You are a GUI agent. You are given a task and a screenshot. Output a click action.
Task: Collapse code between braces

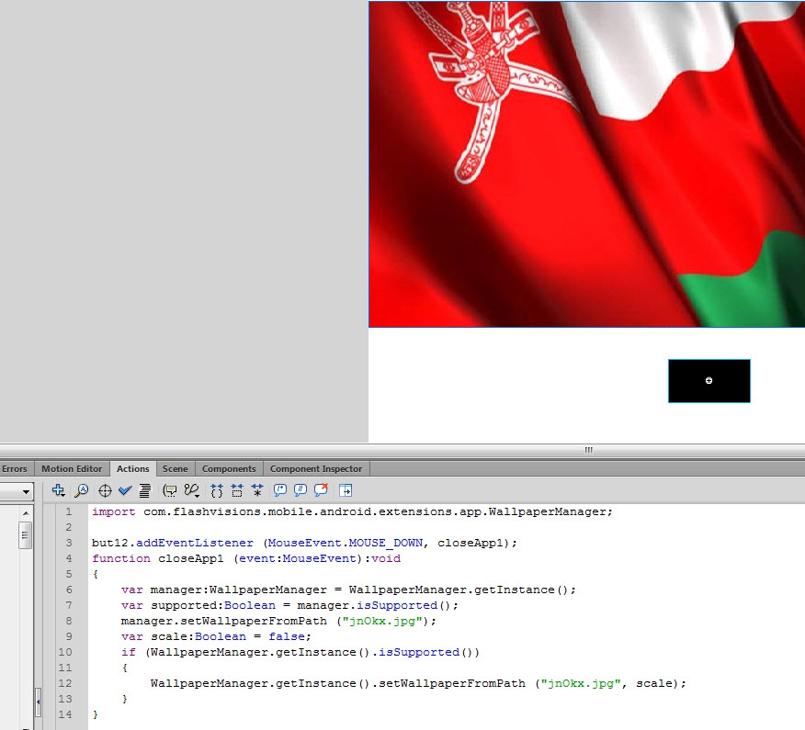tap(215, 490)
